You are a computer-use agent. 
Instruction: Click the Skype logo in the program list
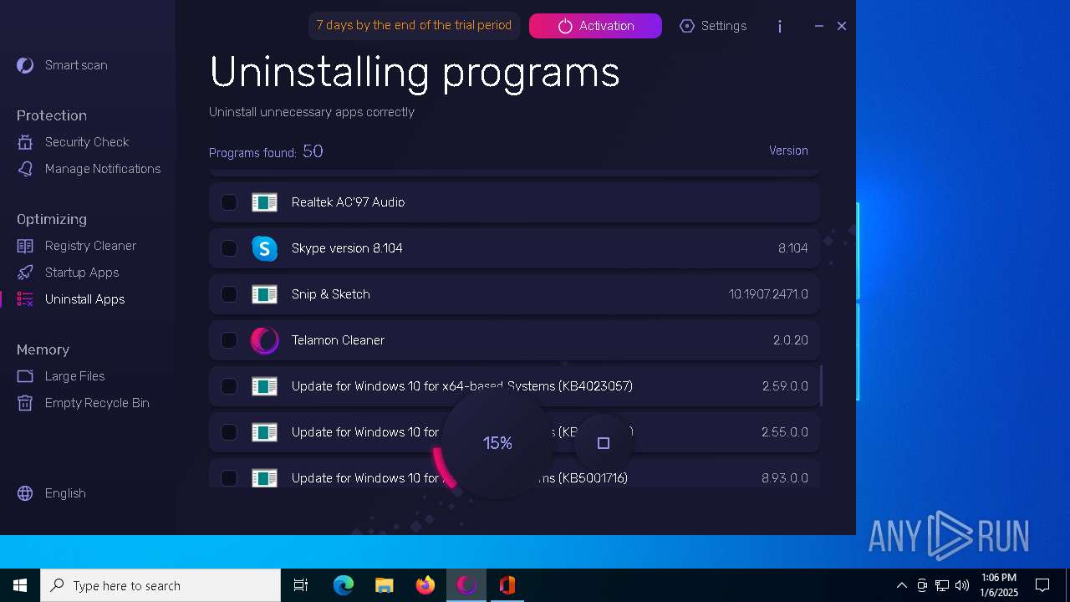265,248
